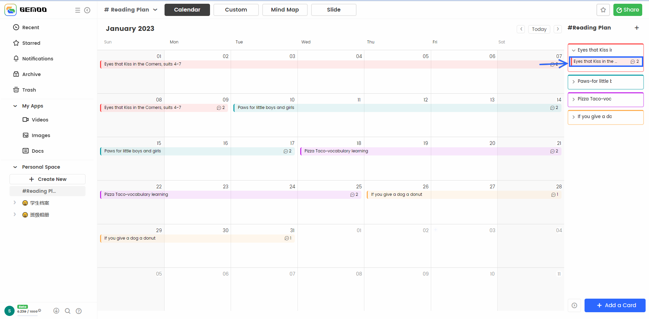Open If you give a dog event on January 26

coord(464,194)
